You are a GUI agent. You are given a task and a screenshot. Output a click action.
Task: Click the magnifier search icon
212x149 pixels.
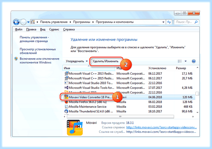click(x=196, y=22)
